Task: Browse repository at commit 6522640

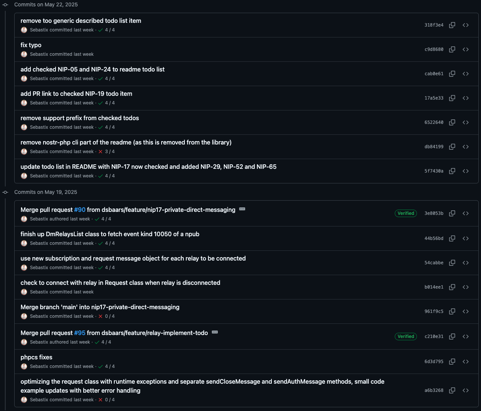Action: [x=466, y=122]
